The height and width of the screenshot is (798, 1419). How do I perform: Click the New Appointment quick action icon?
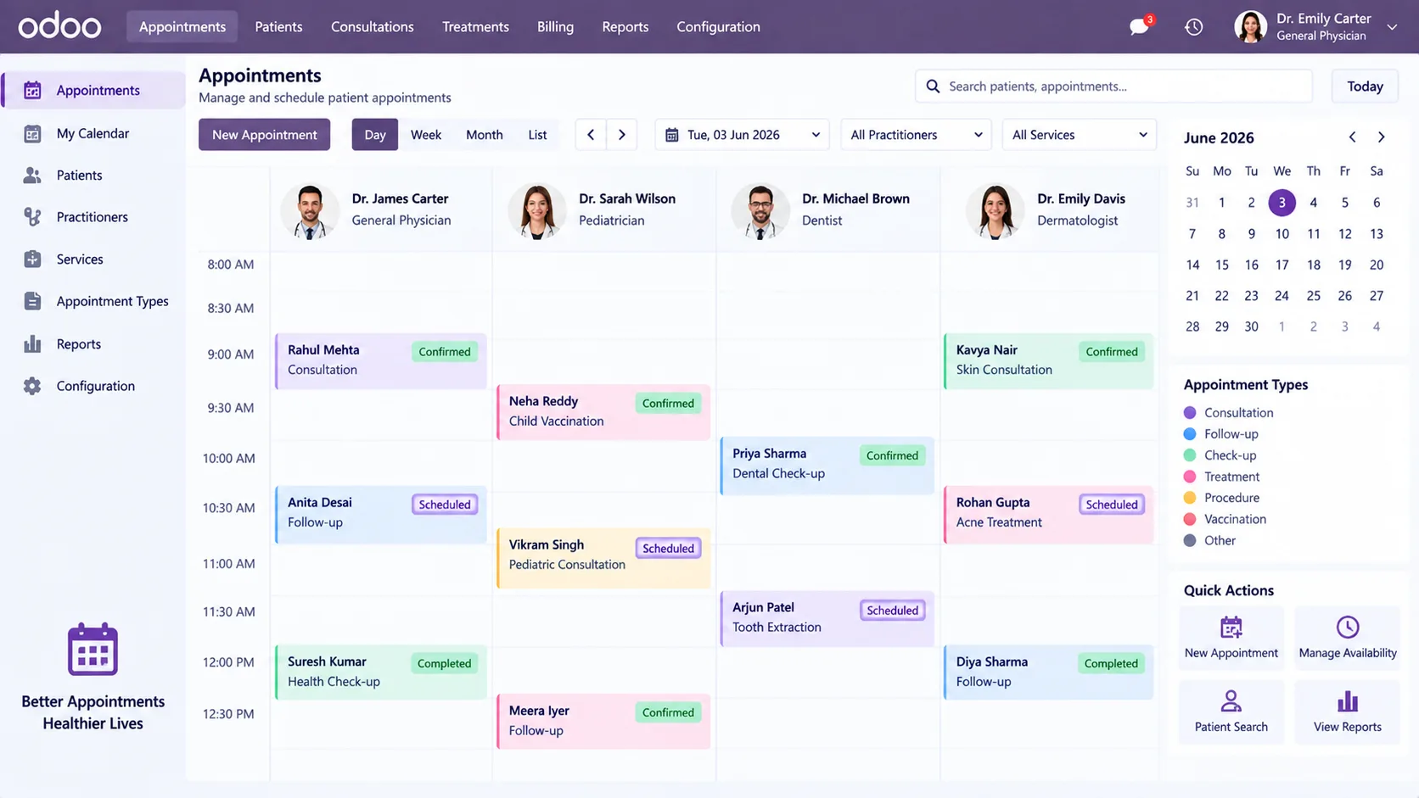pyautogui.click(x=1231, y=628)
